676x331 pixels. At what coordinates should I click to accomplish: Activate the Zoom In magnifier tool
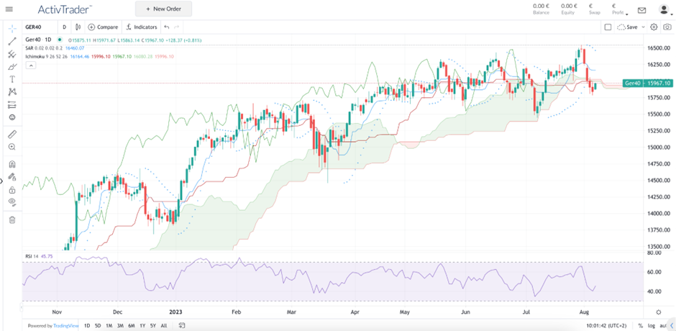[12, 147]
